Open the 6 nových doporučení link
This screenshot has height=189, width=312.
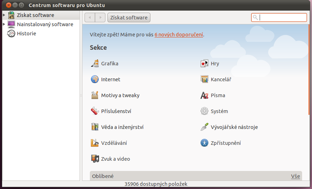[x=179, y=35]
